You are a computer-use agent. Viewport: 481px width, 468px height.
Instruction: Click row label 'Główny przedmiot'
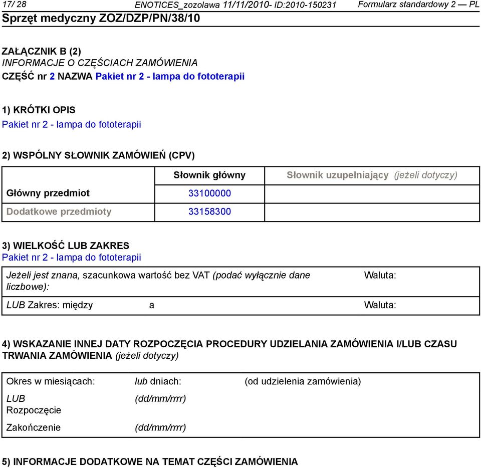(x=48, y=193)
